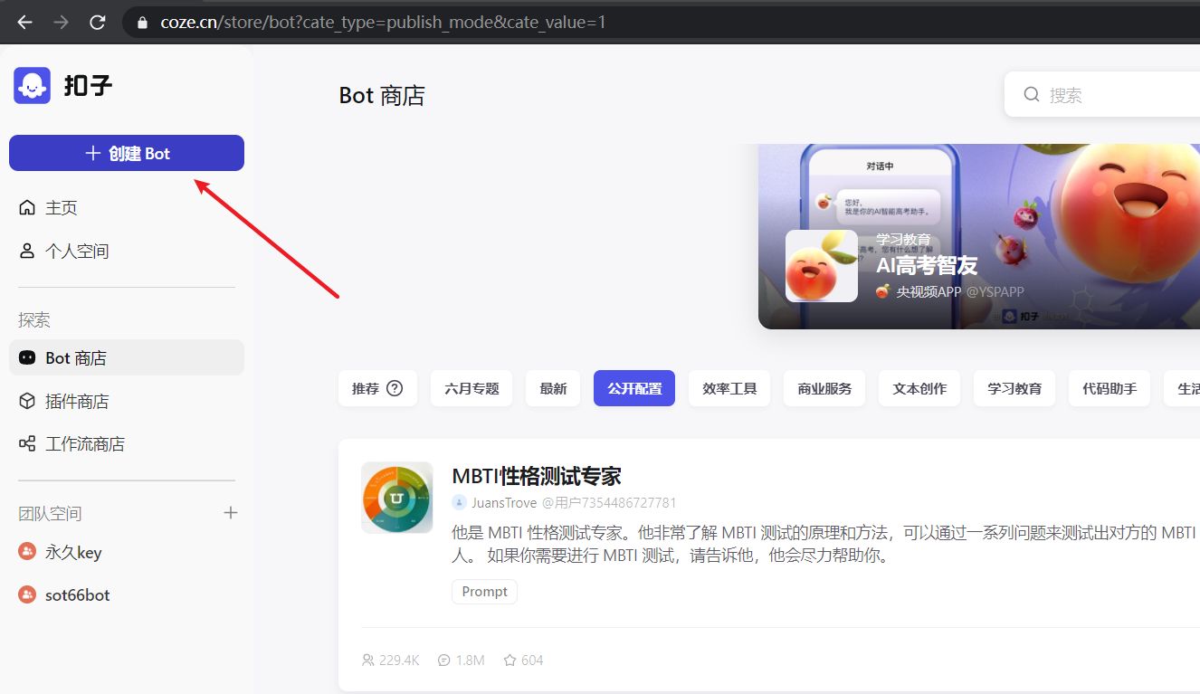Click the cube icon beside 插件商店
This screenshot has width=1200, height=694.
[x=27, y=401]
